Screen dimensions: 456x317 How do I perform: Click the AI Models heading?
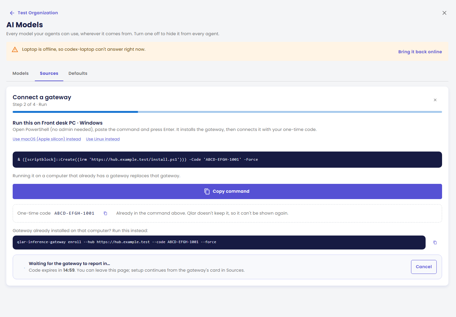[25, 25]
